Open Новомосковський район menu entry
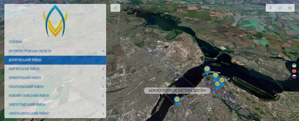Image resolution: width=299 pixels, height=121 pixels. [55, 96]
